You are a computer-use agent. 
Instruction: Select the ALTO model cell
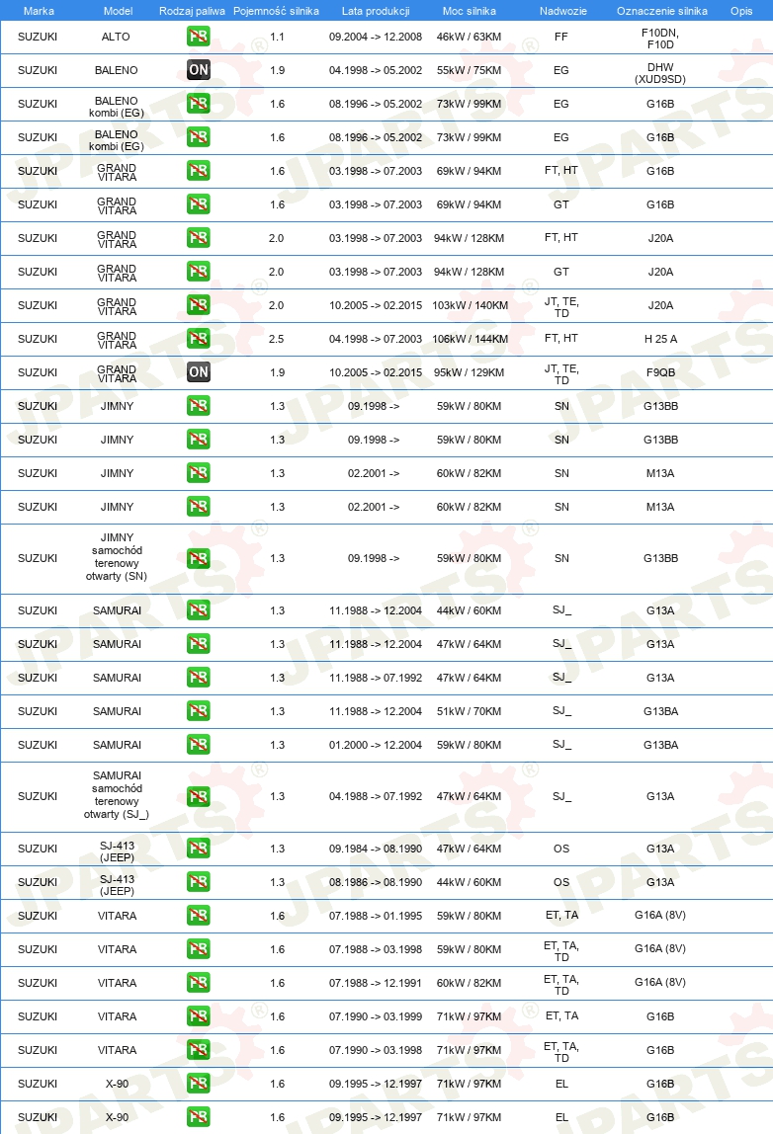(116, 37)
